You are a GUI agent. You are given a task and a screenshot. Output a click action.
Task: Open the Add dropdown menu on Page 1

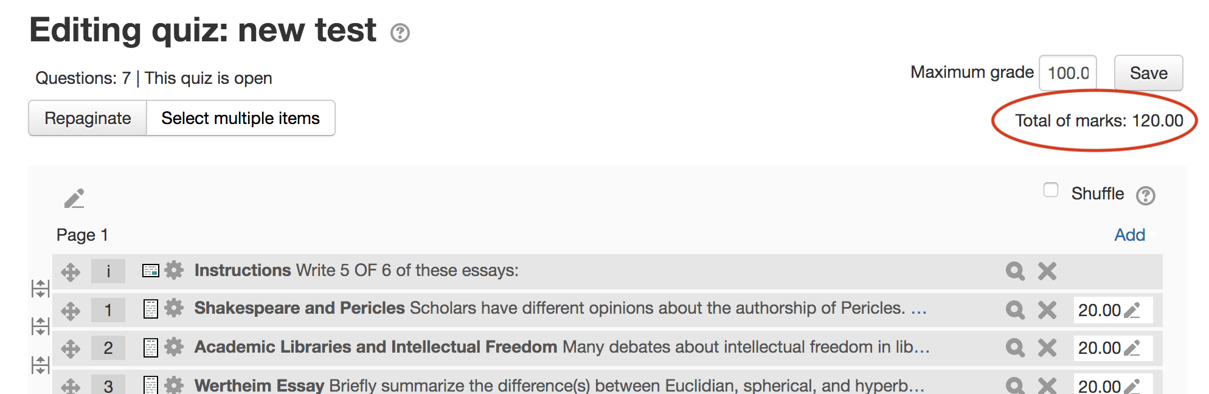coord(1130,235)
